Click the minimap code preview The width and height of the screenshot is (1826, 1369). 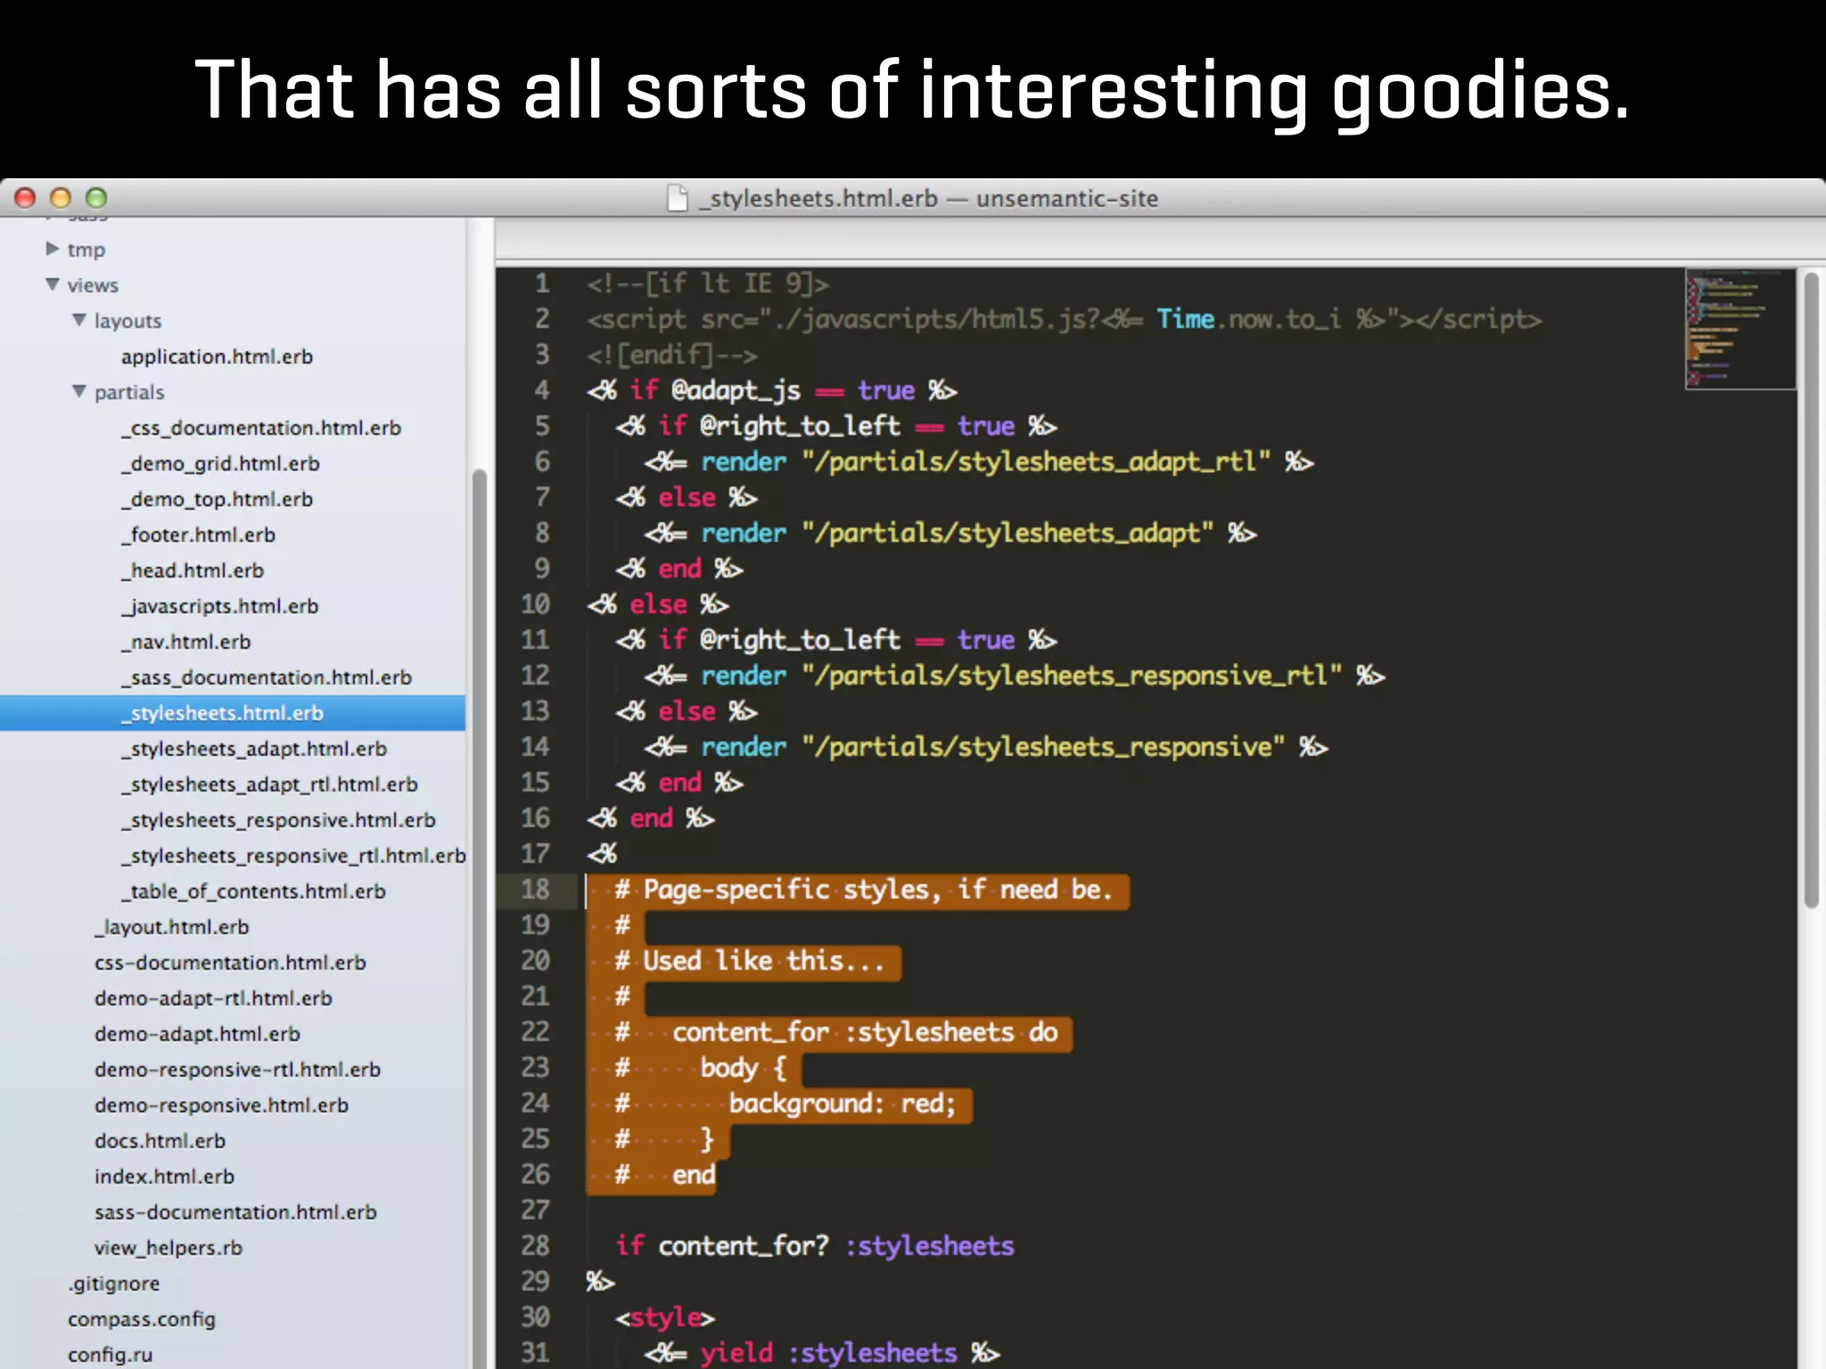(1739, 330)
